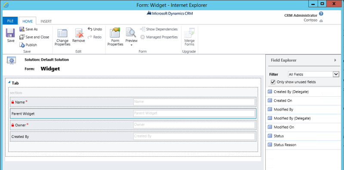Viewport: 344px width, 170px height.
Task: Click the Name input field
Action: click(x=194, y=102)
